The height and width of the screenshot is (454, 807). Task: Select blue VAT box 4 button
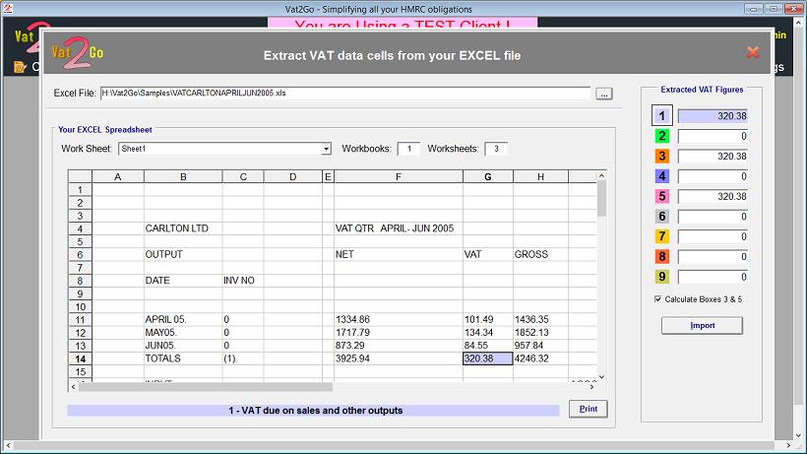click(x=662, y=176)
